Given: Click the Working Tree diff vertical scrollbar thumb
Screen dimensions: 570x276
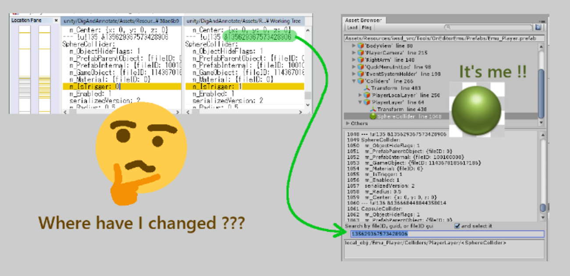Looking at the screenshot, I should click(308, 96).
